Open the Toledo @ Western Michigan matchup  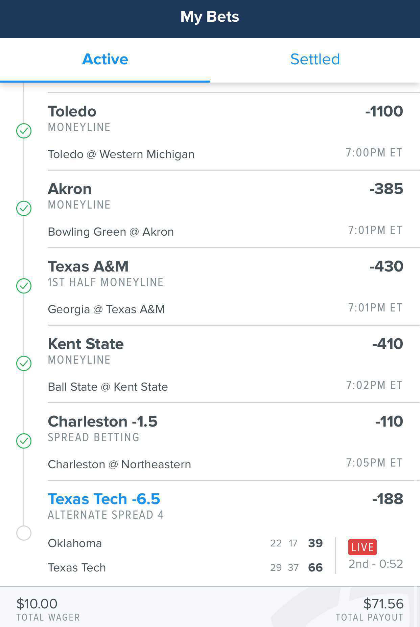[x=121, y=154]
